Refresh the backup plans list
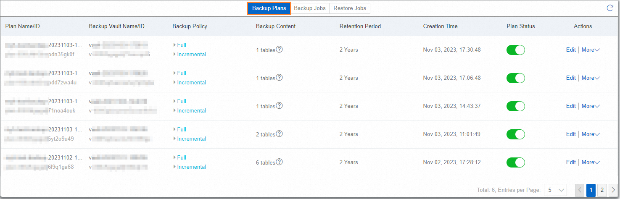This screenshot has height=199, width=620. coord(610,8)
